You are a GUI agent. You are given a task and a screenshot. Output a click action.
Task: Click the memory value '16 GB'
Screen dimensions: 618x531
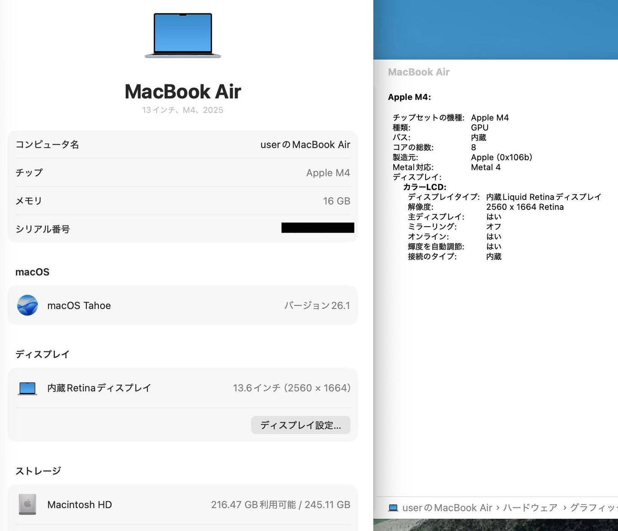pyautogui.click(x=337, y=201)
